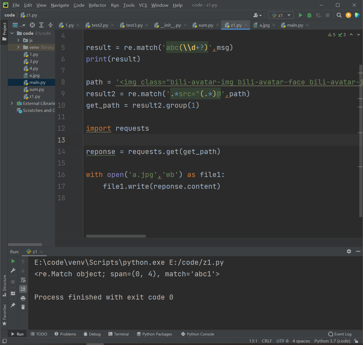
Task: Open the File menu
Action: pos(16,5)
